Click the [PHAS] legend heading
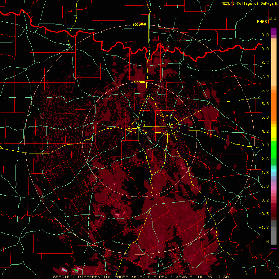Image resolution: width=279 pixels, height=279 pixels. [x=262, y=22]
